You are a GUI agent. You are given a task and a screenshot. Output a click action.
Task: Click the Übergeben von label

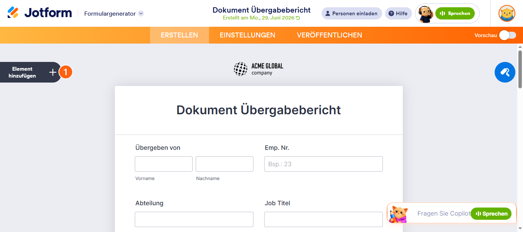click(158, 148)
